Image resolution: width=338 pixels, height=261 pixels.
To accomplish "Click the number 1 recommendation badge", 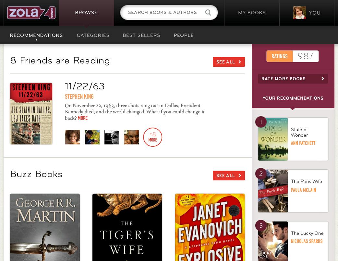I will tap(261, 122).
